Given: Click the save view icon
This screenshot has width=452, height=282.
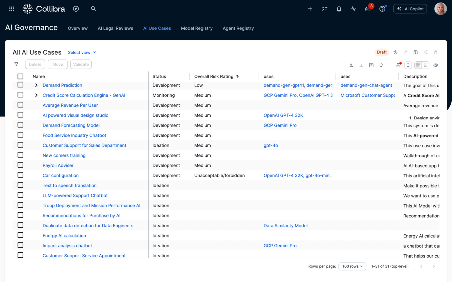Looking at the screenshot, I should coord(416,52).
